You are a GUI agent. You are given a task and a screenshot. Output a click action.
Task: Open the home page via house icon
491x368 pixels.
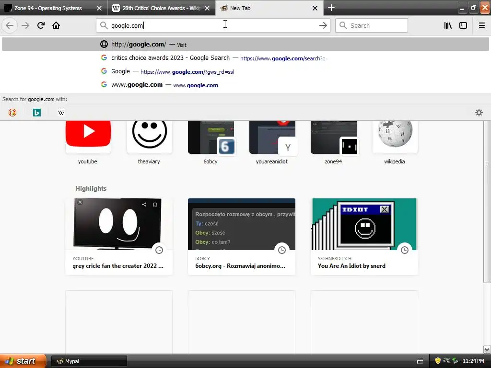coord(56,25)
